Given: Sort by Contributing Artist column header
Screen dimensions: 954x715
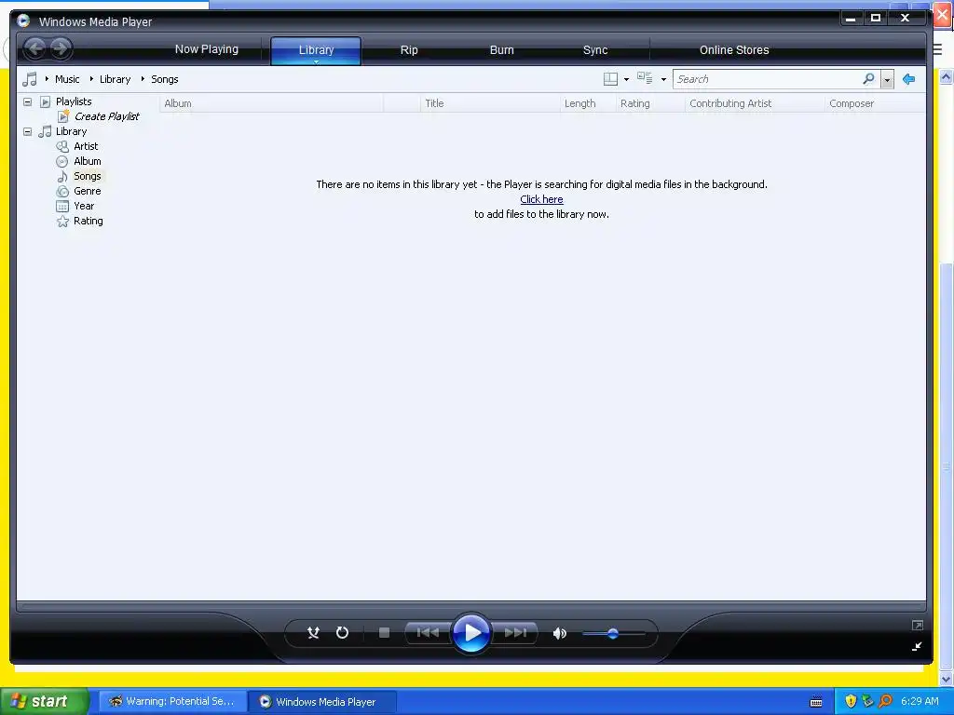Looking at the screenshot, I should coord(755,103).
